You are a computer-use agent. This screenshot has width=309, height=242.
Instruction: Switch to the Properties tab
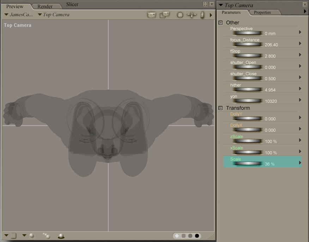(x=262, y=12)
